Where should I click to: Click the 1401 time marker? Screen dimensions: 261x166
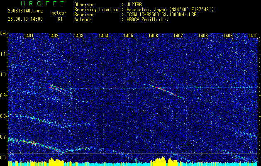pyautogui.click(x=29, y=35)
